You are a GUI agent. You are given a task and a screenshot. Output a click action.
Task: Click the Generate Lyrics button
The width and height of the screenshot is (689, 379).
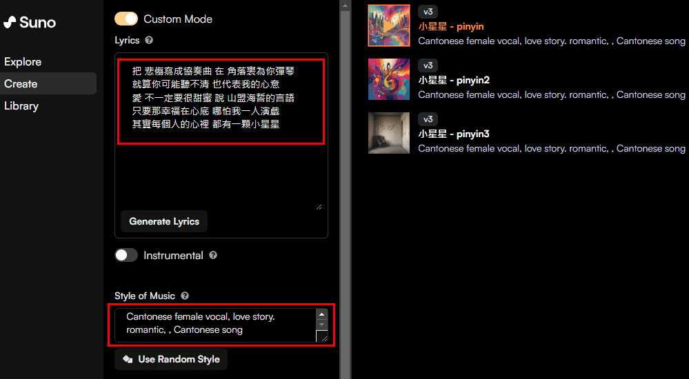coord(164,221)
